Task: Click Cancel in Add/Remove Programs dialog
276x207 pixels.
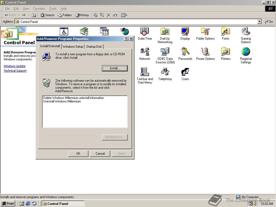Action: click(100, 154)
